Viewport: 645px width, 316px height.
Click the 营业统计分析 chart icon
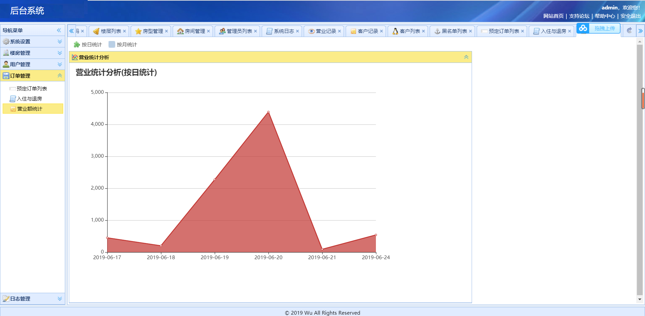coord(75,57)
